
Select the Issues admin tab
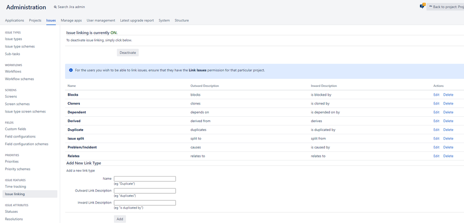(x=51, y=20)
